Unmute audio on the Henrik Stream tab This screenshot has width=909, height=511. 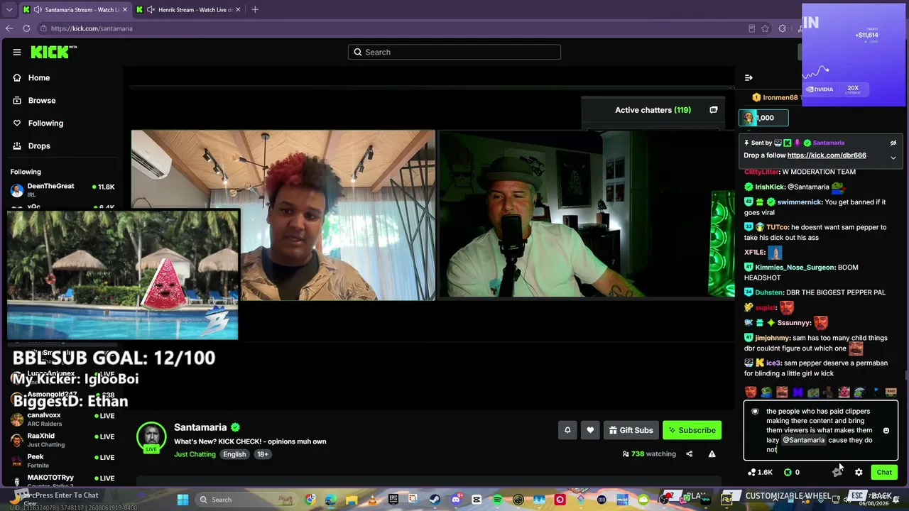click(x=150, y=9)
